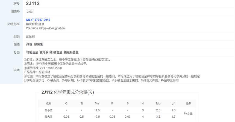Click the ②用途 description line

[56, 64]
